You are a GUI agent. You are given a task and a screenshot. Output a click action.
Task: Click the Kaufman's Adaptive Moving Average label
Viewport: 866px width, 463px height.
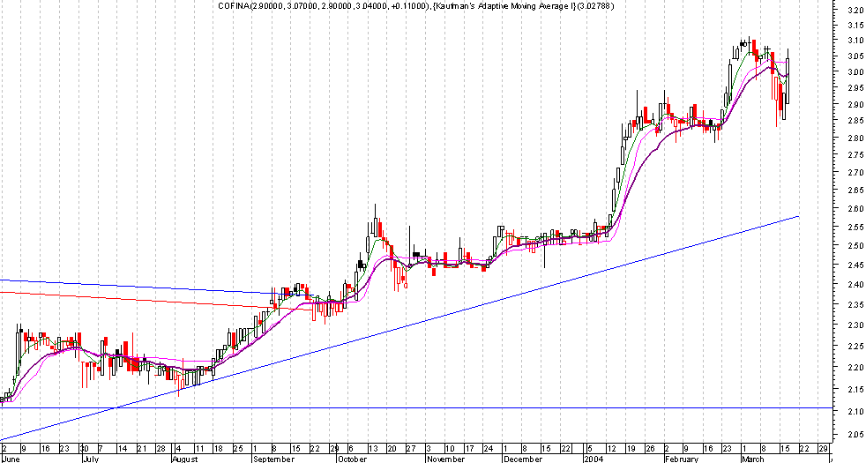pos(525,5)
